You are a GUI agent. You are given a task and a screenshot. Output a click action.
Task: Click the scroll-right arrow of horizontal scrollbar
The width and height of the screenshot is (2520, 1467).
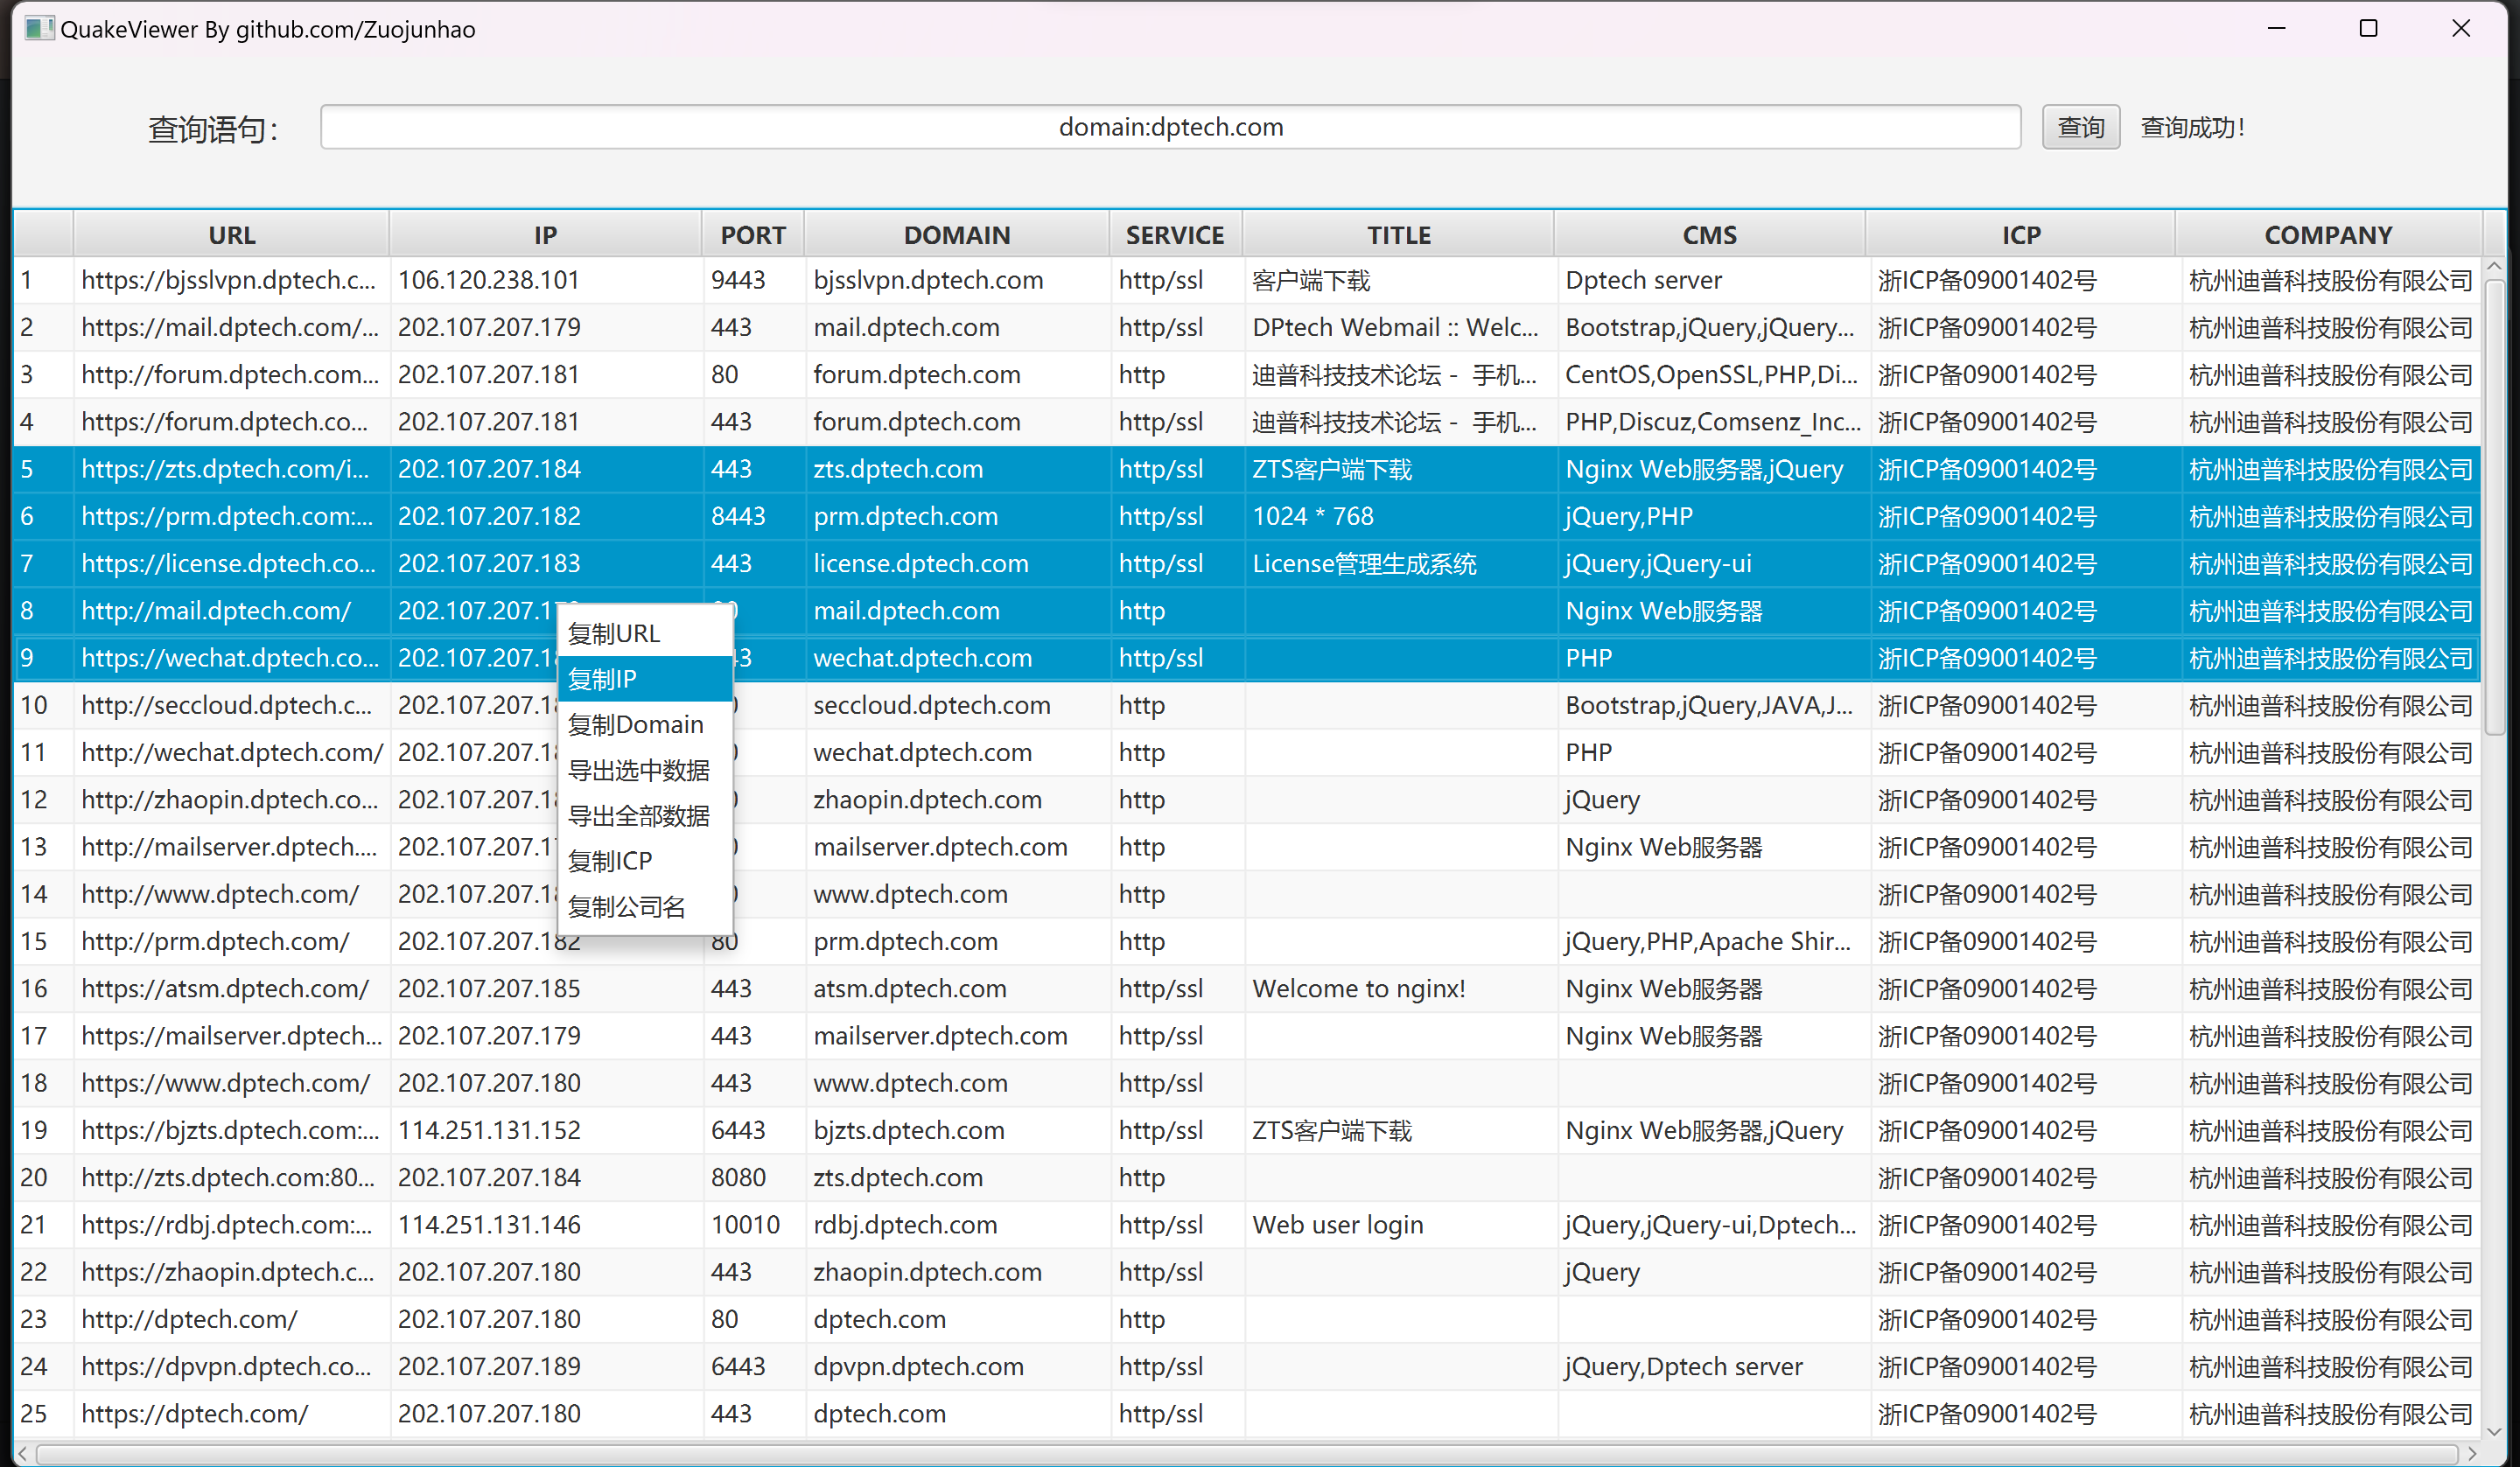(x=2473, y=1453)
